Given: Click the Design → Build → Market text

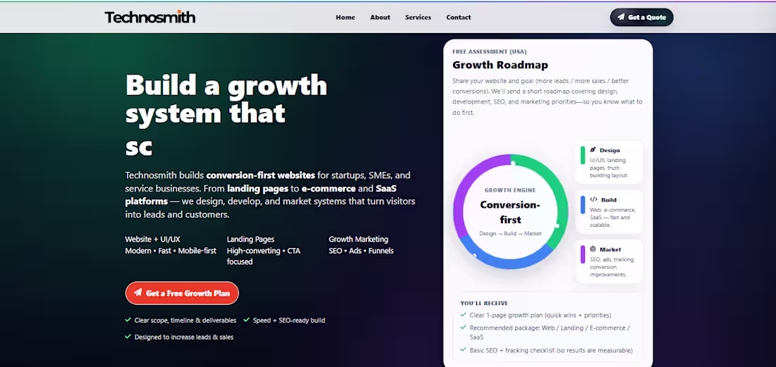Looking at the screenshot, I should [510, 234].
